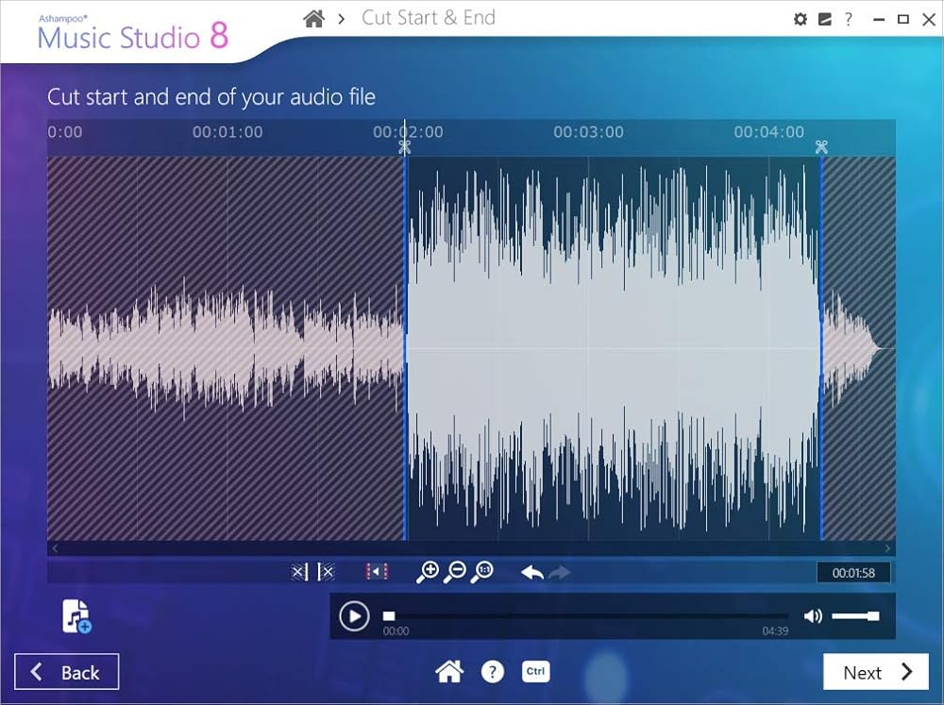Click the home icon in breadcrumb
The height and width of the screenshot is (705, 944).
[x=315, y=18]
